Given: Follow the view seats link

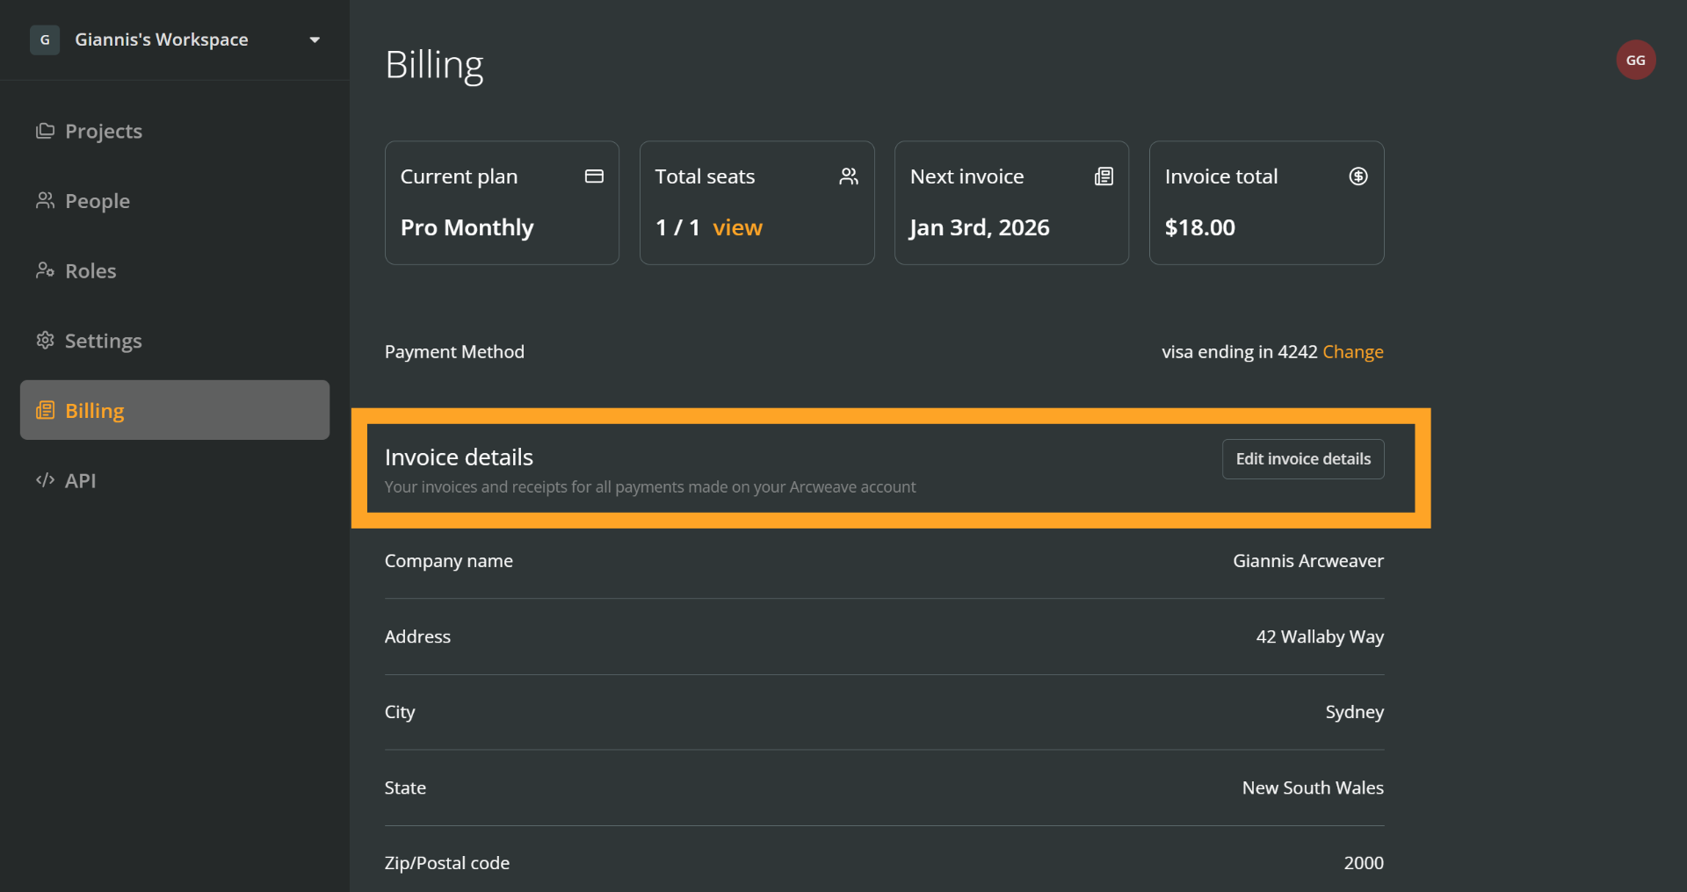Looking at the screenshot, I should [737, 227].
